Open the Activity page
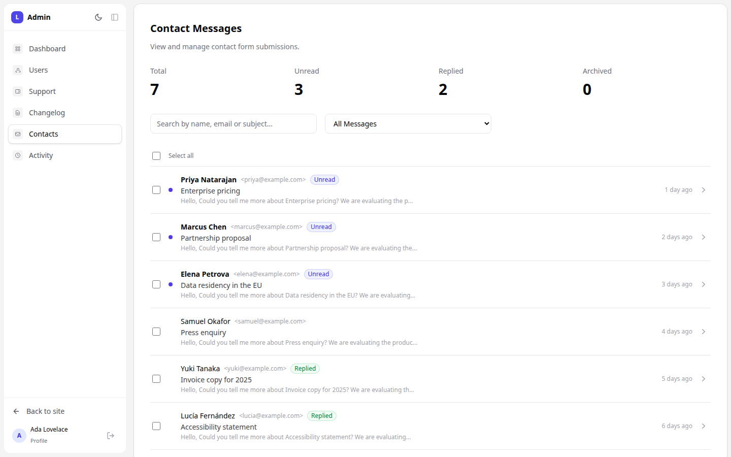 65,155
